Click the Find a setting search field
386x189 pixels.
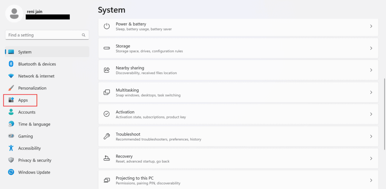point(43,35)
